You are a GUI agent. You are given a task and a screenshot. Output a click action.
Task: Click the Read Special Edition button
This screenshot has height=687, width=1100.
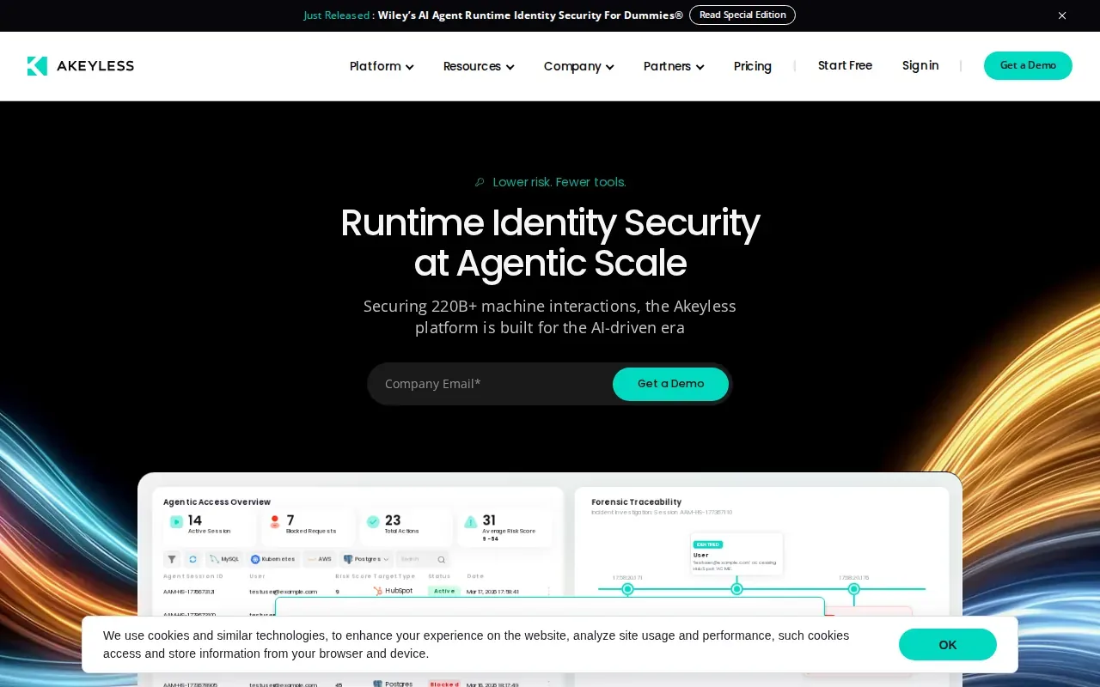coord(742,15)
